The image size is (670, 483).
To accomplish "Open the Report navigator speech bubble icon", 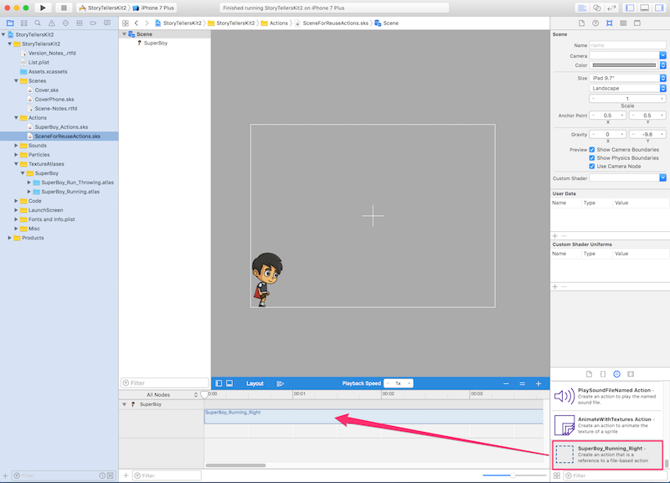I will pyautogui.click(x=107, y=23).
